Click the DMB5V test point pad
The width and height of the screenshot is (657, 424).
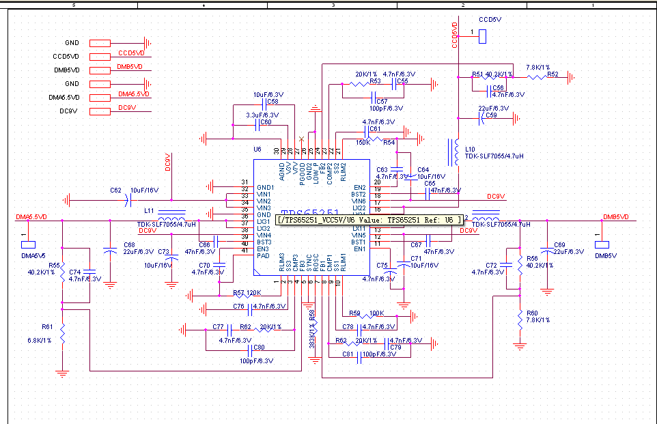pyautogui.click(x=602, y=244)
